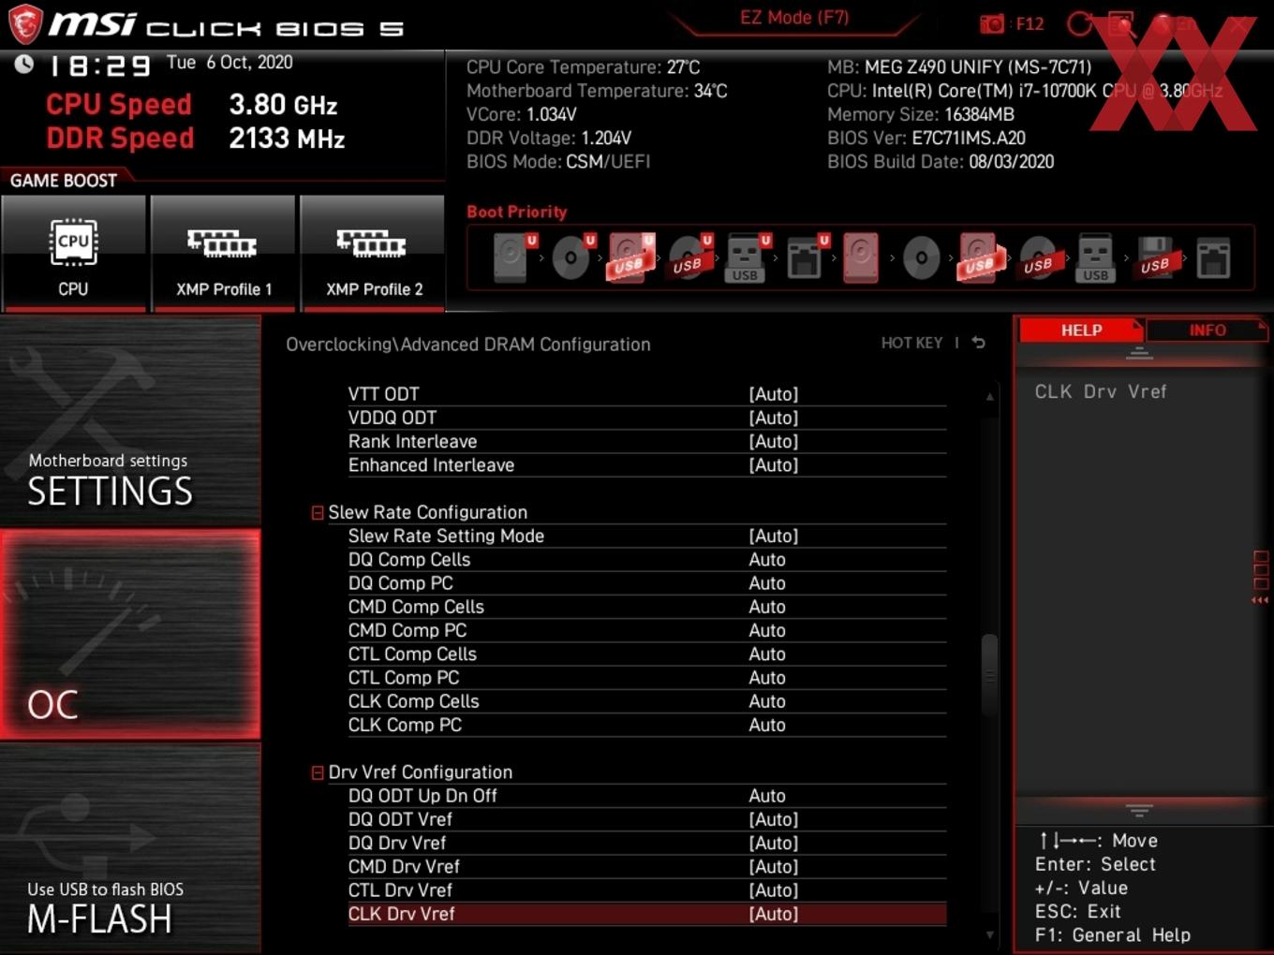Image resolution: width=1274 pixels, height=955 pixels.
Task: Click the Overclocking\Advanced DRAM Configuration breadcrumb
Action: click(x=468, y=345)
